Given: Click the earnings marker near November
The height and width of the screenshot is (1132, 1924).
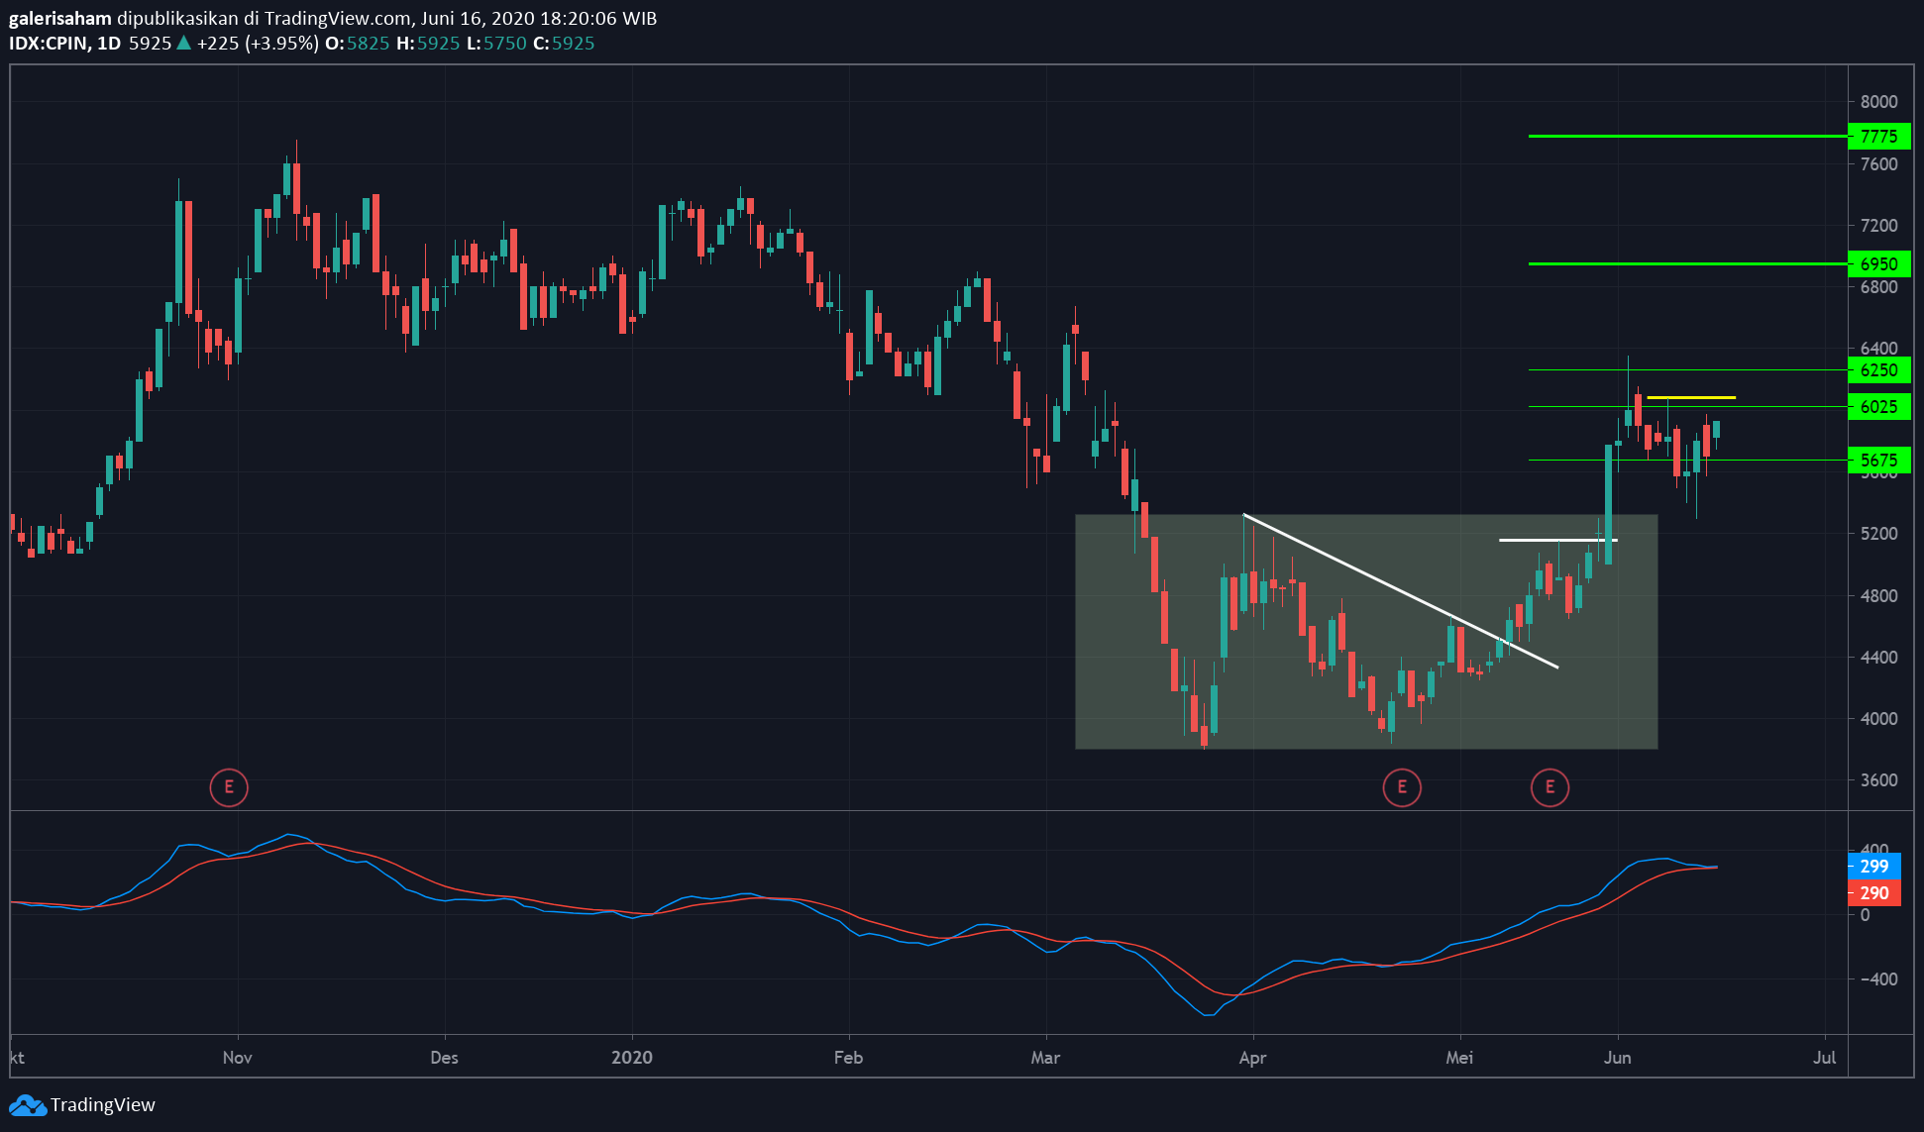Looking at the screenshot, I should tap(229, 787).
